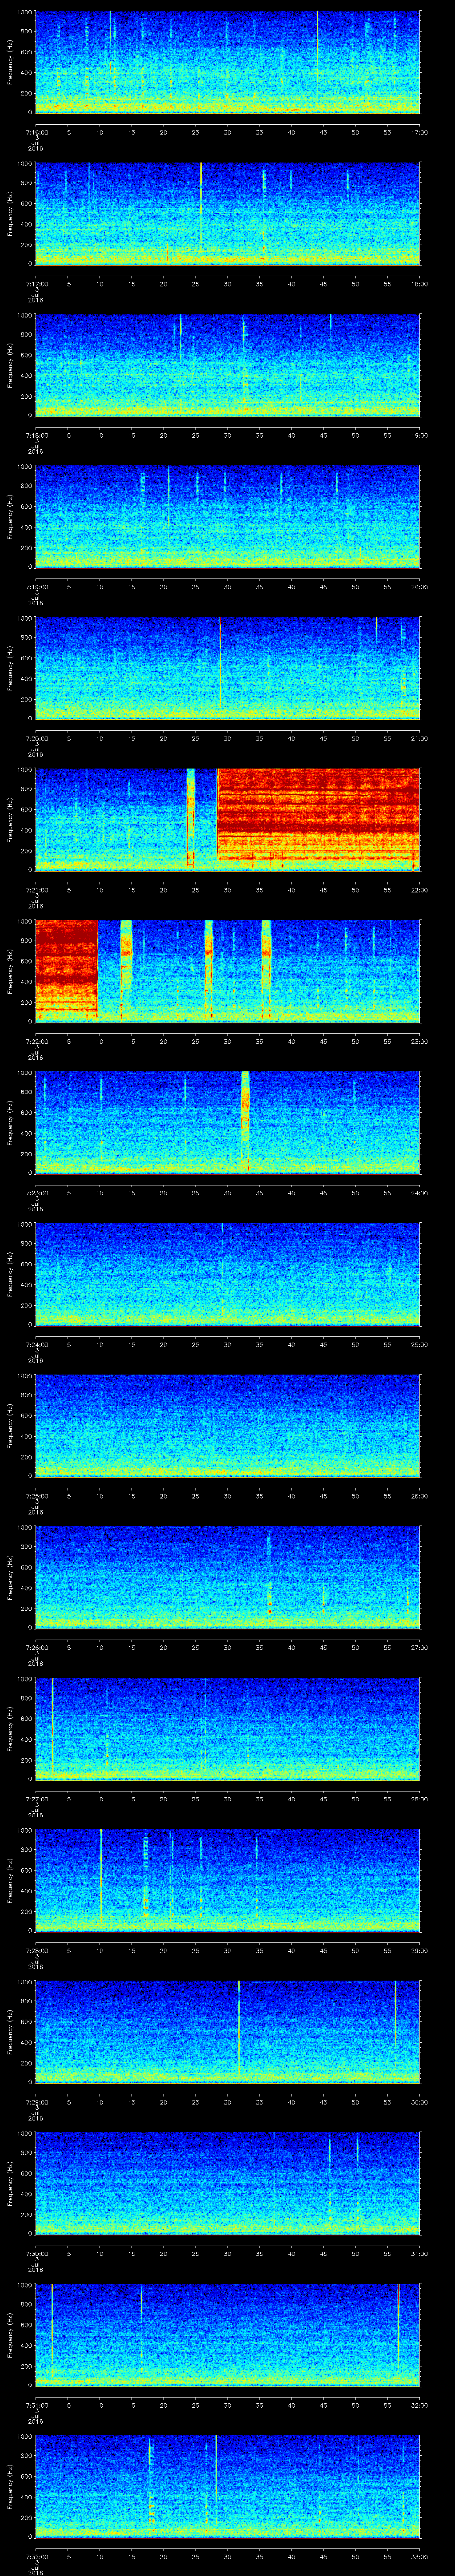Click the 33:00 end time label
Viewport: 455px width, 2576px height.
tap(419, 2556)
